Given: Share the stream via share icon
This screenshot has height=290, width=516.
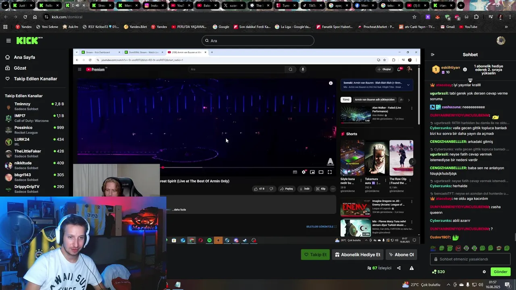Looking at the screenshot, I should click(399, 268).
